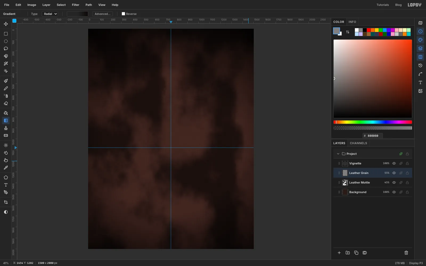Open the Tutorials link

click(383, 5)
